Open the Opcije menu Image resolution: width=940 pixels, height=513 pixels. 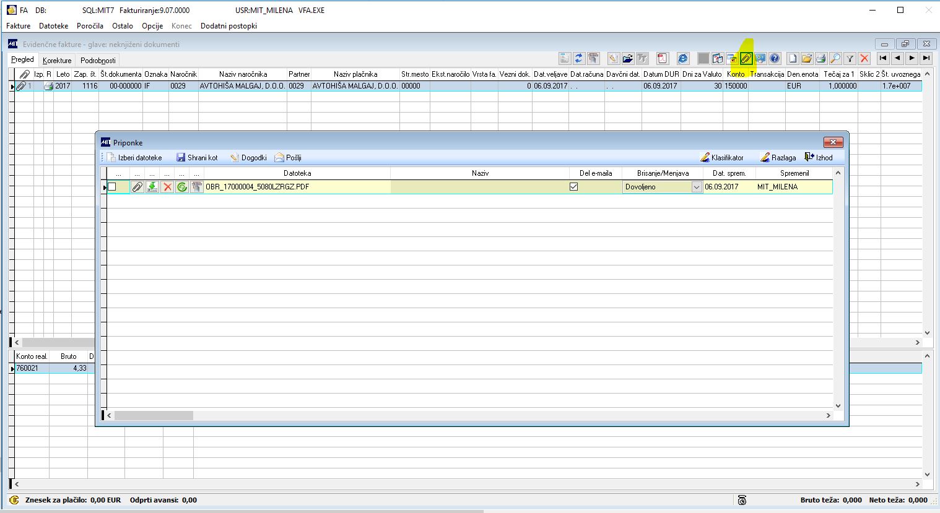[x=152, y=26]
